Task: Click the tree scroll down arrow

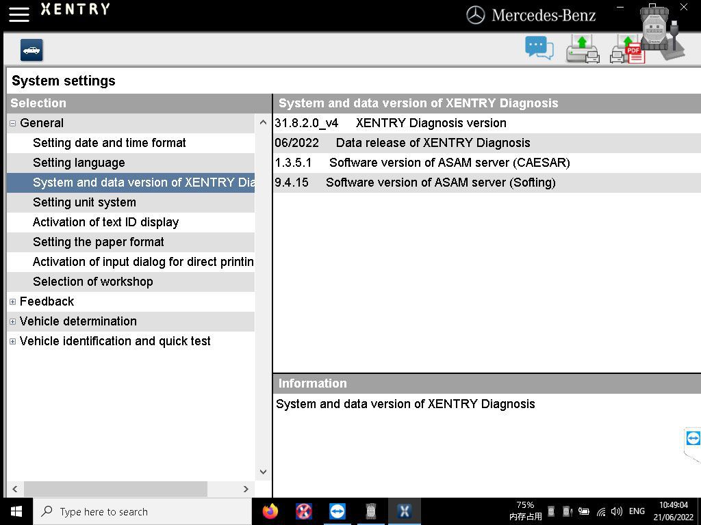Action: coord(263,472)
